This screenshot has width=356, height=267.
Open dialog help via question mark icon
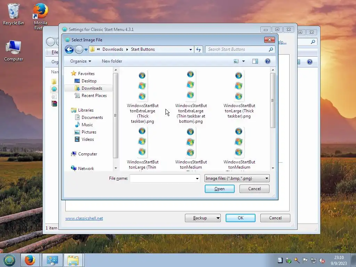point(268,61)
